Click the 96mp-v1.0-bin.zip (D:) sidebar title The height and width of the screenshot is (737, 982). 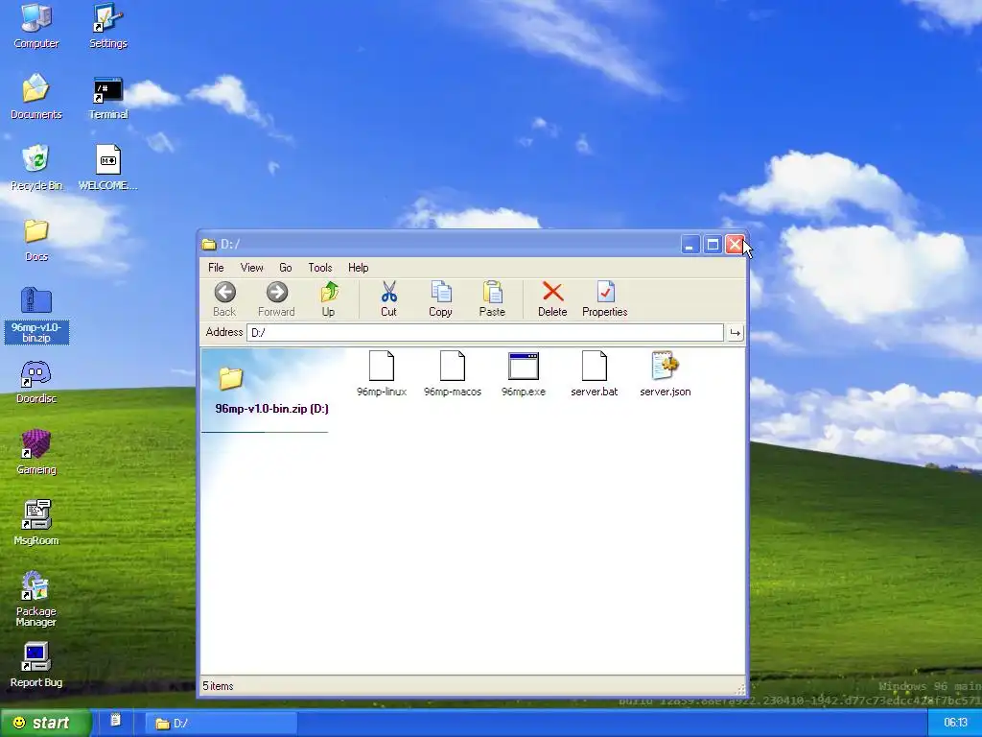271,409
